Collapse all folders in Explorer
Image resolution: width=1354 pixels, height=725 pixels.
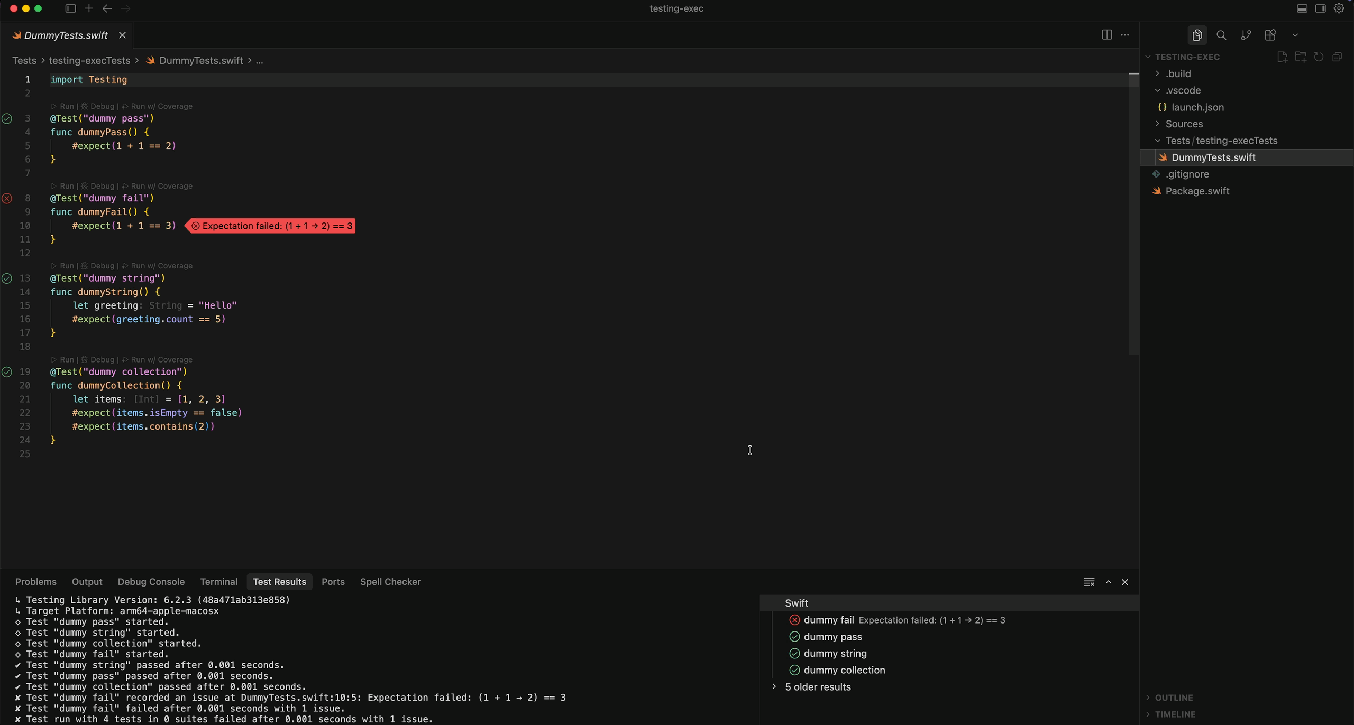click(1337, 57)
